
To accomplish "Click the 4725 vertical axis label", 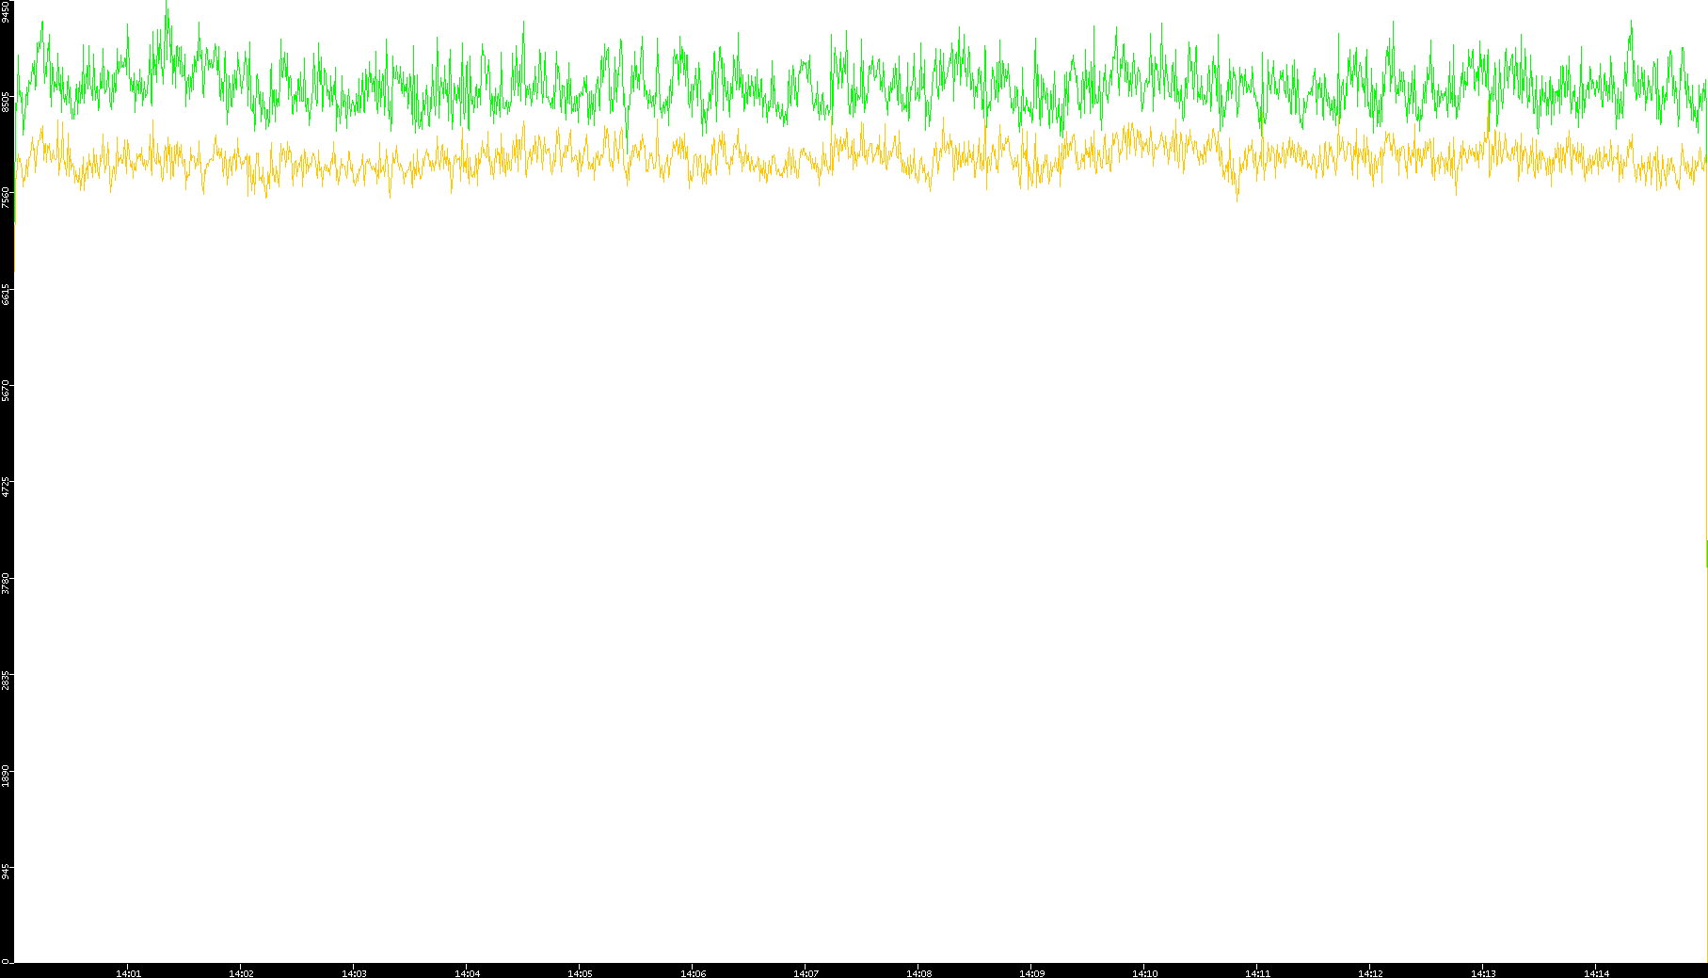I will click(x=7, y=487).
